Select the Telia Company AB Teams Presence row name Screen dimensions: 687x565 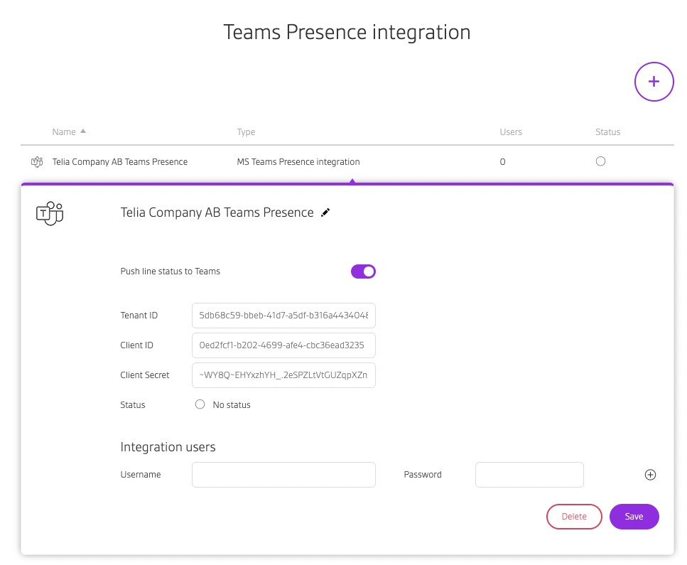(120, 162)
